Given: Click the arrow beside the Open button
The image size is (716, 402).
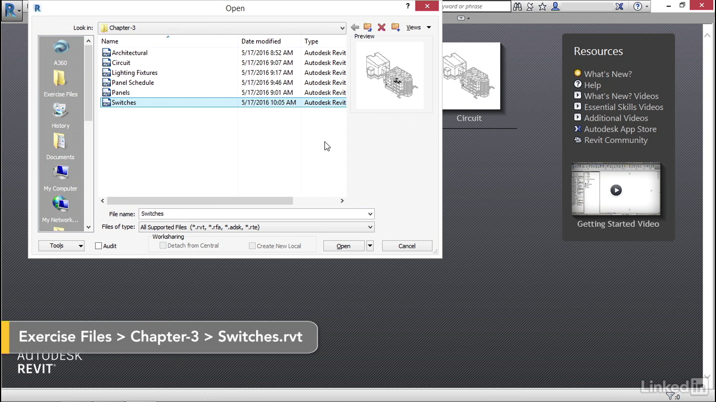Looking at the screenshot, I should pyautogui.click(x=370, y=246).
